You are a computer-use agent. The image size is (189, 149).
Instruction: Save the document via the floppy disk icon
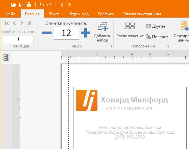21,5
